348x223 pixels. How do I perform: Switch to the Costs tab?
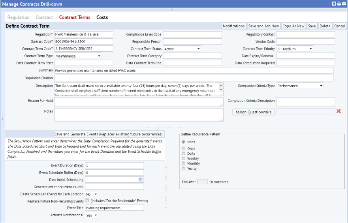[102, 17]
